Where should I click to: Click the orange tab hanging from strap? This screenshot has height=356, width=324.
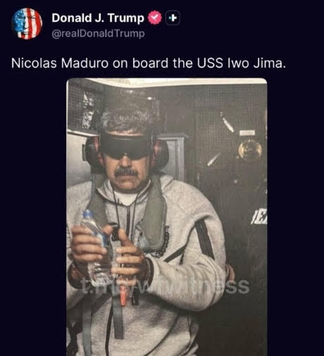123,297
